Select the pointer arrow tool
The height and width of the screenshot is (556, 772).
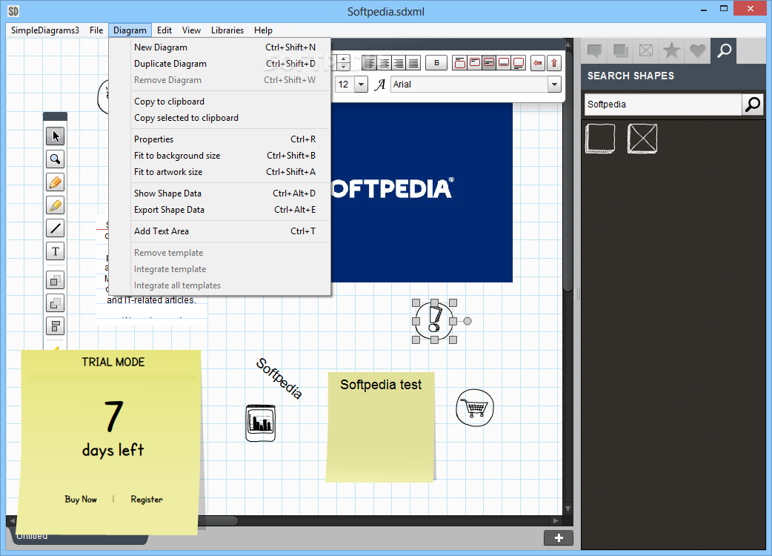tap(55, 136)
